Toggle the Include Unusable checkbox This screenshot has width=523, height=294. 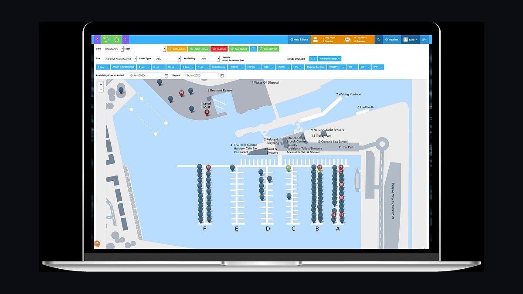click(x=285, y=58)
